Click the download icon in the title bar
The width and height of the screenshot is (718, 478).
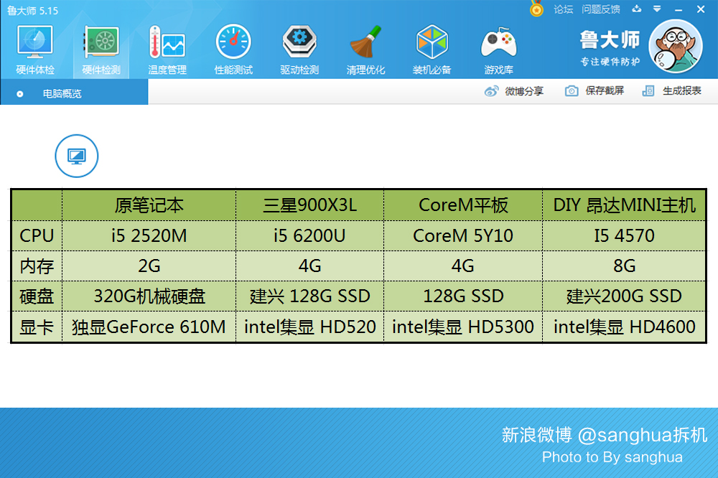(635, 9)
